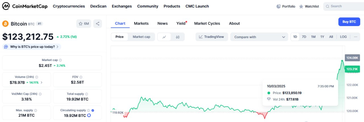This screenshot has width=364, height=122.
Task: Add Bitcoin to watchlist via star button
Action: 84,24
